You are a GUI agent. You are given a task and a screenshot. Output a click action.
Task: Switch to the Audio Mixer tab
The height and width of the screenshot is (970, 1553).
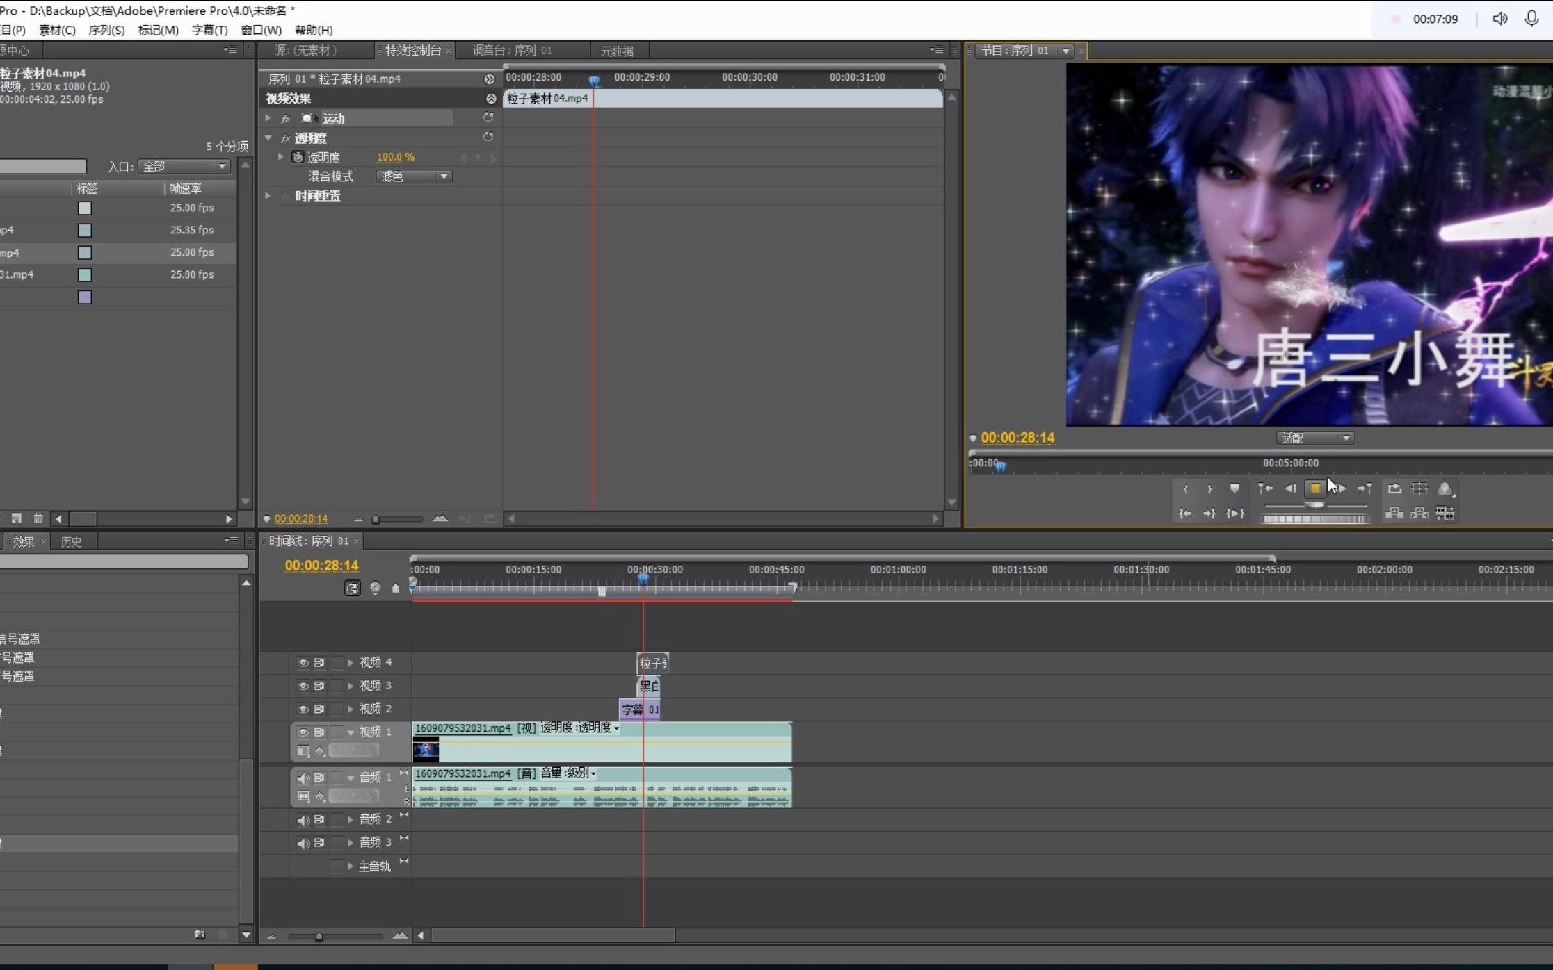coord(512,50)
